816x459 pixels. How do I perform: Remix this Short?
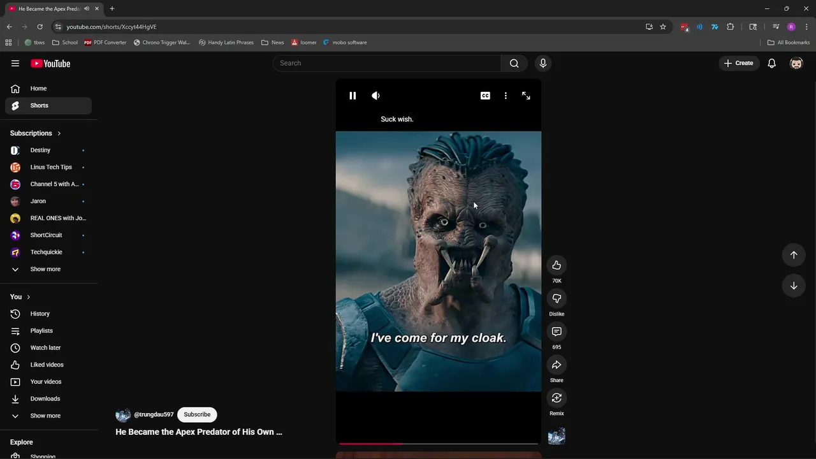click(x=557, y=398)
